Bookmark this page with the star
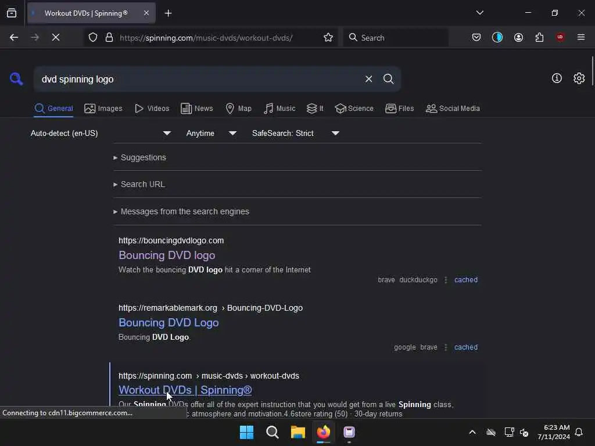The width and height of the screenshot is (595, 446). click(x=328, y=38)
